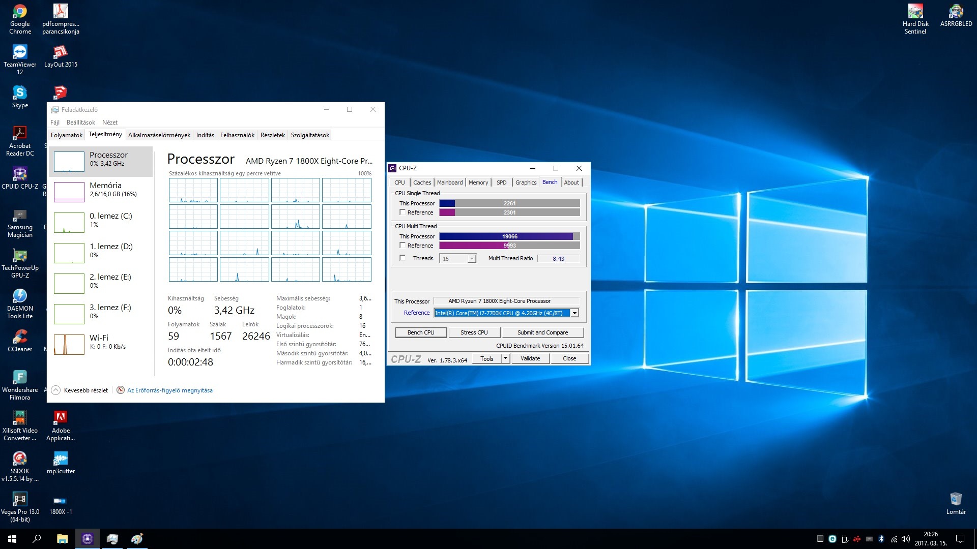This screenshot has height=549, width=977.
Task: Launch the Samsung Magician desktop icon
Action: point(20,222)
